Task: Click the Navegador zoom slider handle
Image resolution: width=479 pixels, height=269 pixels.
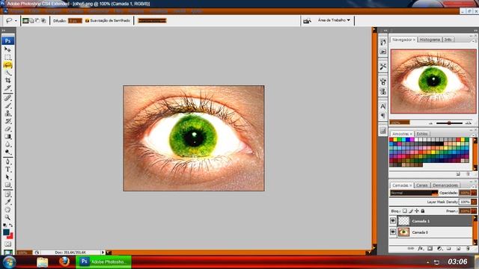Action: 449,123
